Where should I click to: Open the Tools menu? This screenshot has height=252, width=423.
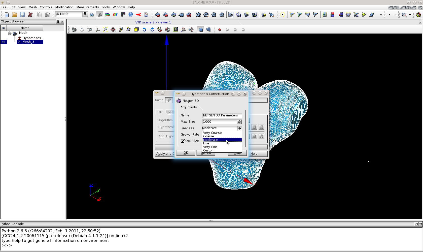click(x=106, y=7)
